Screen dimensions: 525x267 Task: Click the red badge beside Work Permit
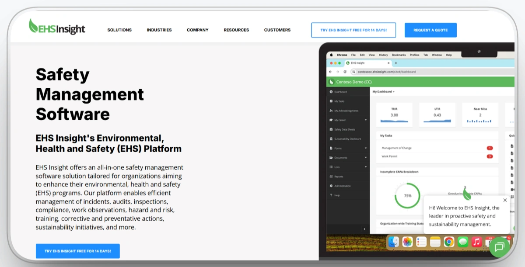coord(490,156)
